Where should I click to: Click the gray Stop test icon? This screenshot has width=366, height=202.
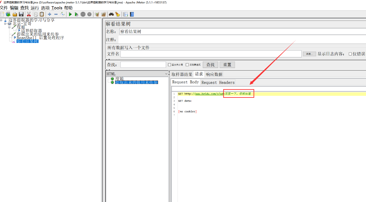(83, 14)
